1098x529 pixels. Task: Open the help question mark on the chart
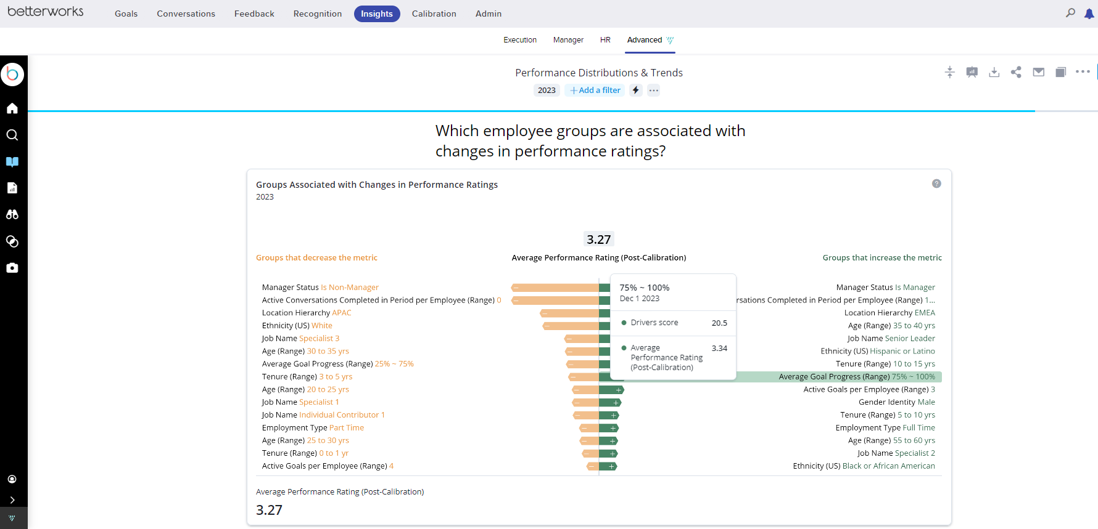(x=936, y=184)
